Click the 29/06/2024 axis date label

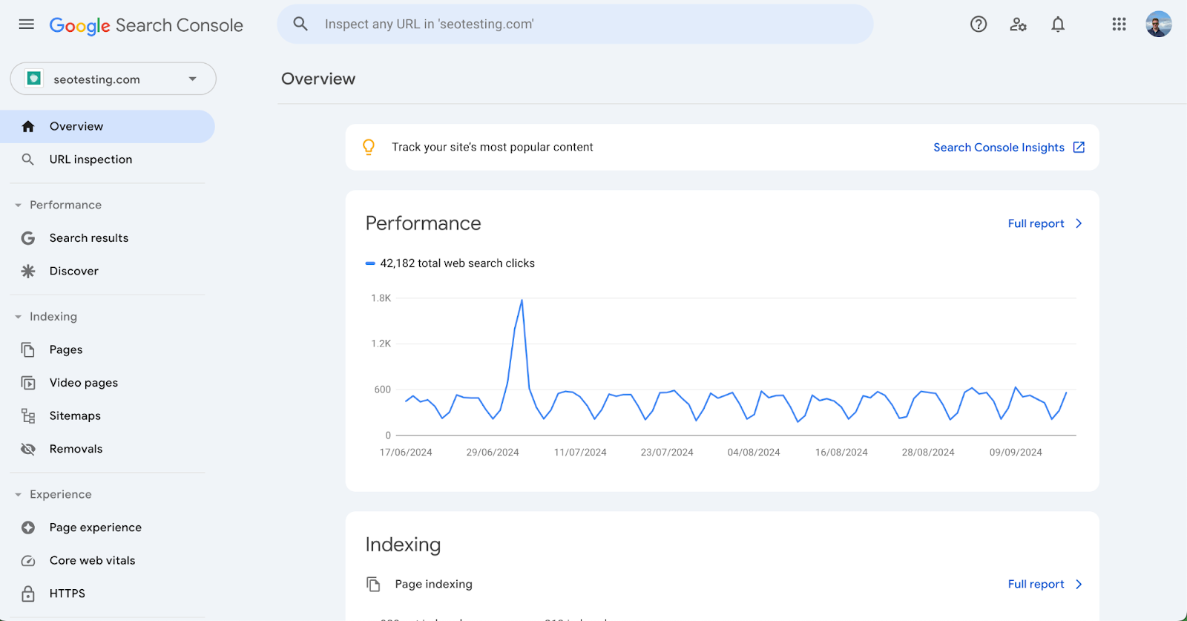tap(493, 453)
